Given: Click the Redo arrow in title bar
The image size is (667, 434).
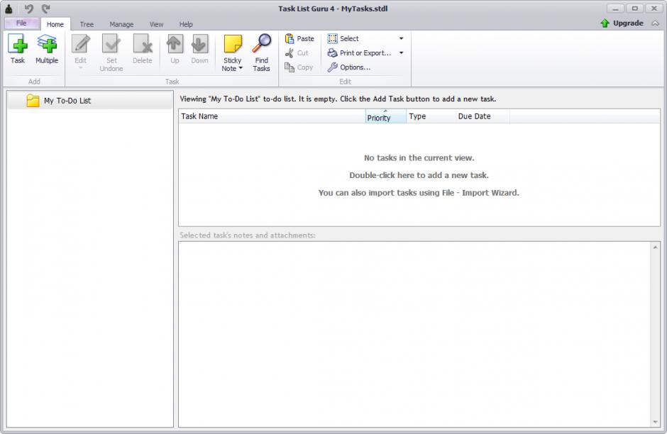Looking at the screenshot, I should pyautogui.click(x=46, y=9).
